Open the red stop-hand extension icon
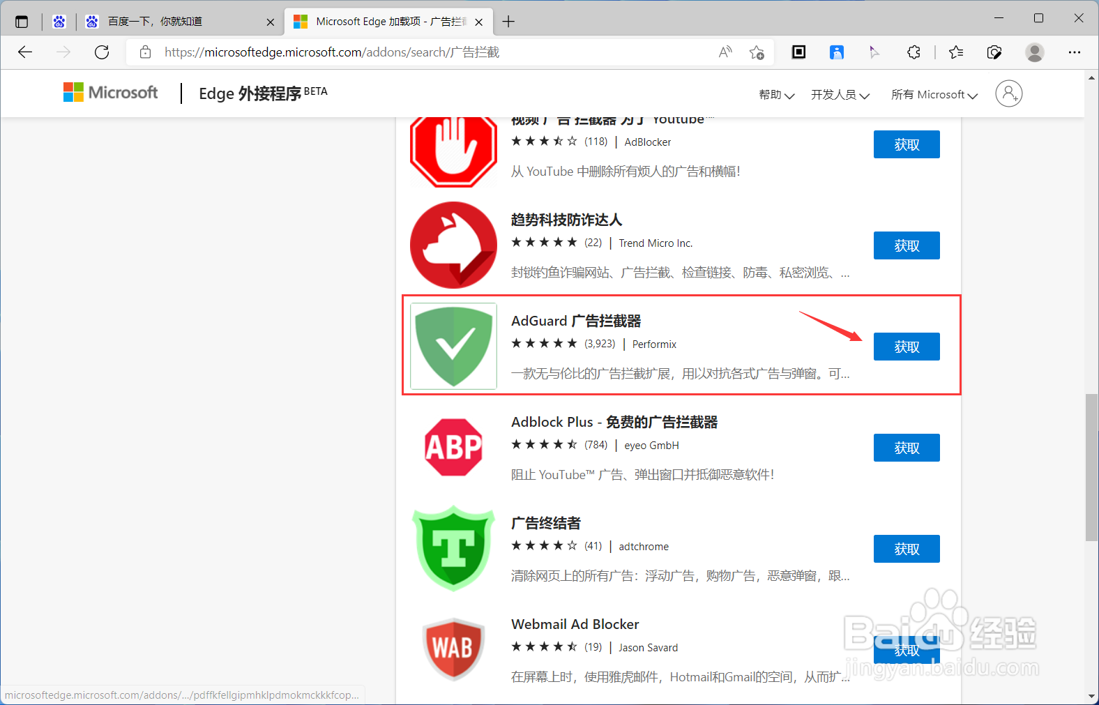This screenshot has height=705, width=1099. click(453, 152)
